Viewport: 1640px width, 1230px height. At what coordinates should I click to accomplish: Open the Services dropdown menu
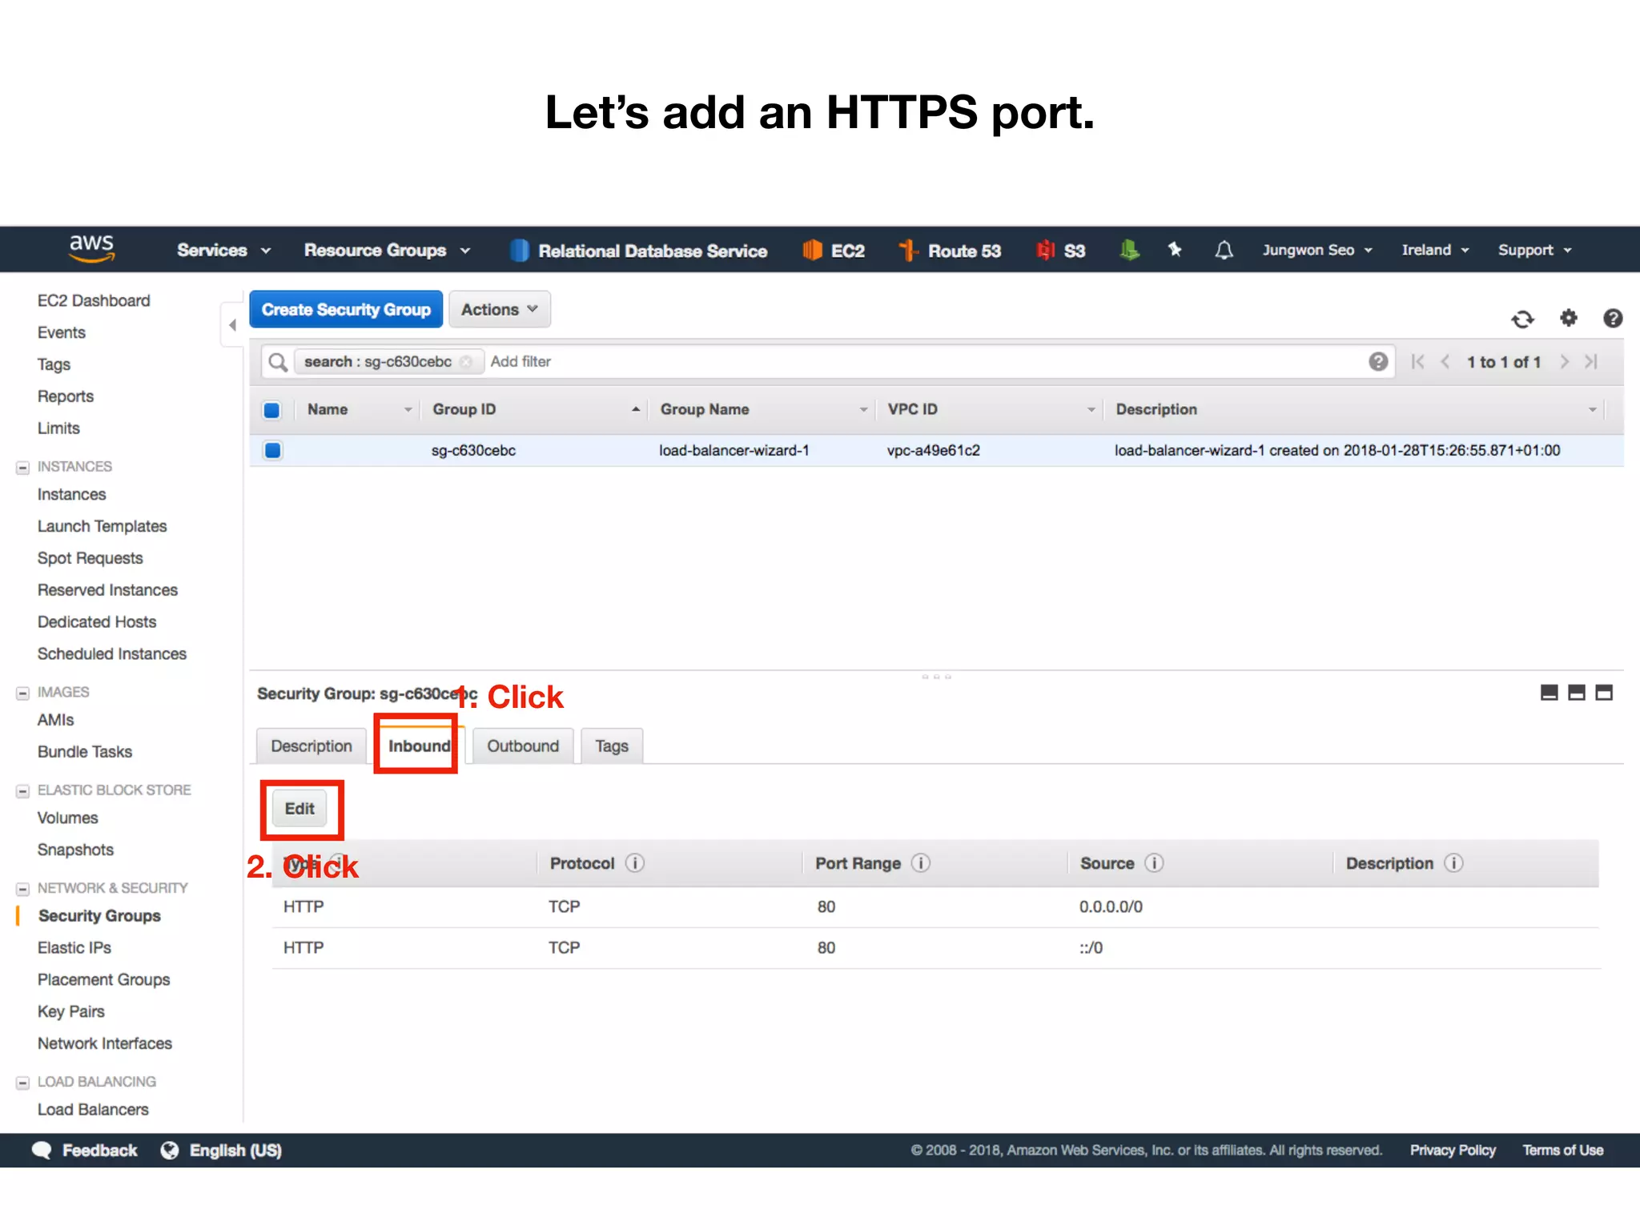click(x=224, y=251)
